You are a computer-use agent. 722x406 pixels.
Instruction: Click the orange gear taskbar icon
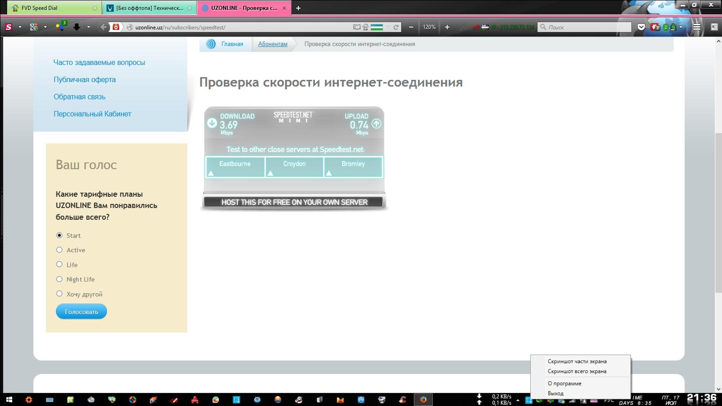point(29,400)
